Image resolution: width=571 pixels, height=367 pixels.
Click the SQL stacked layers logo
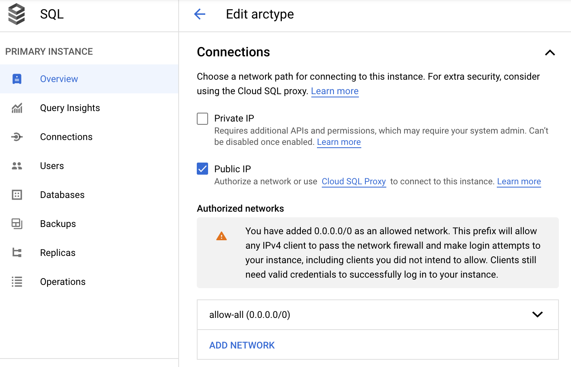pyautogui.click(x=17, y=14)
